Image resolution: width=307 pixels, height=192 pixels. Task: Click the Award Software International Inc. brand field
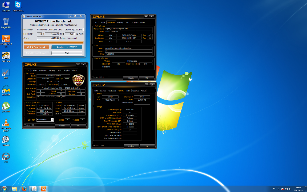coord(129,48)
